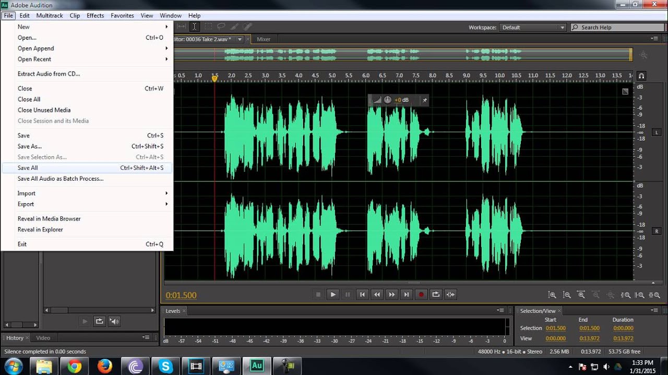The width and height of the screenshot is (668, 375).
Task: Toggle Loop Playback in Media Browser preview
Action: point(99,321)
